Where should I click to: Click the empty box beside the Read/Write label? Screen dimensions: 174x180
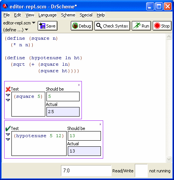141,171
